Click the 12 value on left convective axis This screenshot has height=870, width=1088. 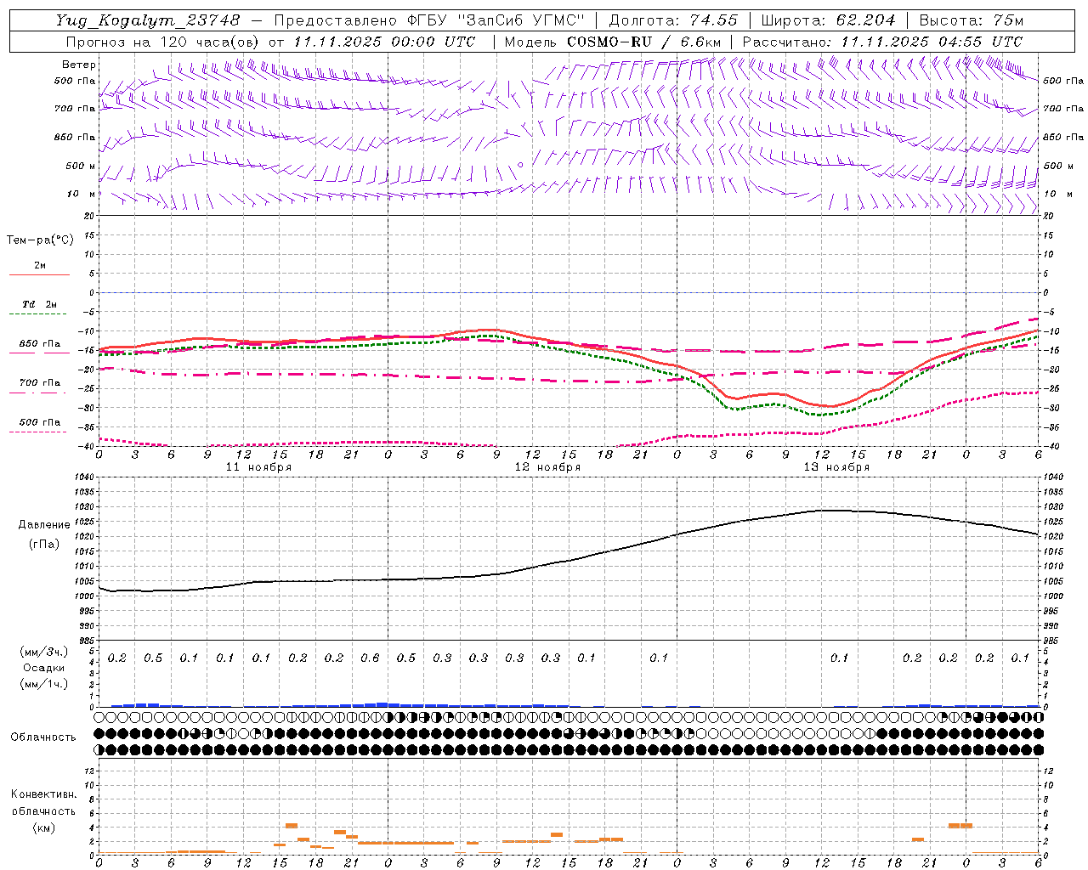click(89, 771)
